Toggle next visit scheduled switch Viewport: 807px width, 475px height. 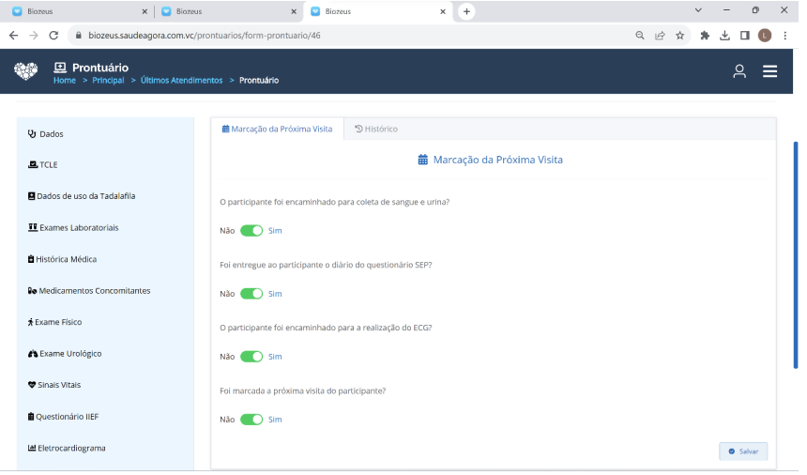coord(251,420)
